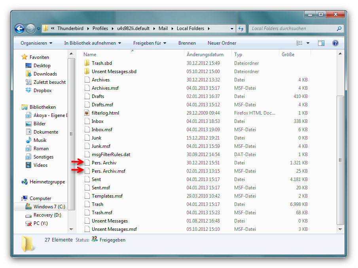Click the Heimnetzgruppe icon

[x=24, y=182]
